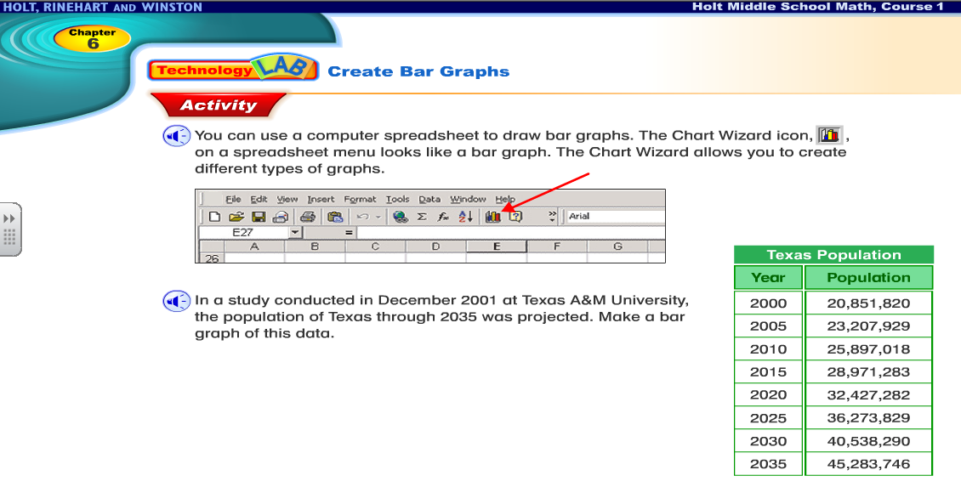This screenshot has height=487, width=961.
Task: Click the Paste clipboard icon
Action: (x=334, y=217)
